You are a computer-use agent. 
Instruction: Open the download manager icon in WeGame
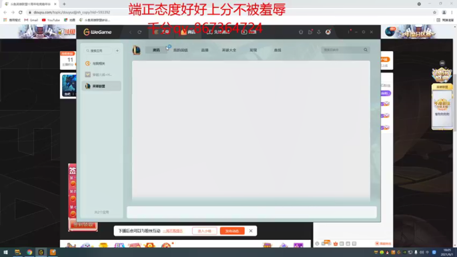click(319, 32)
